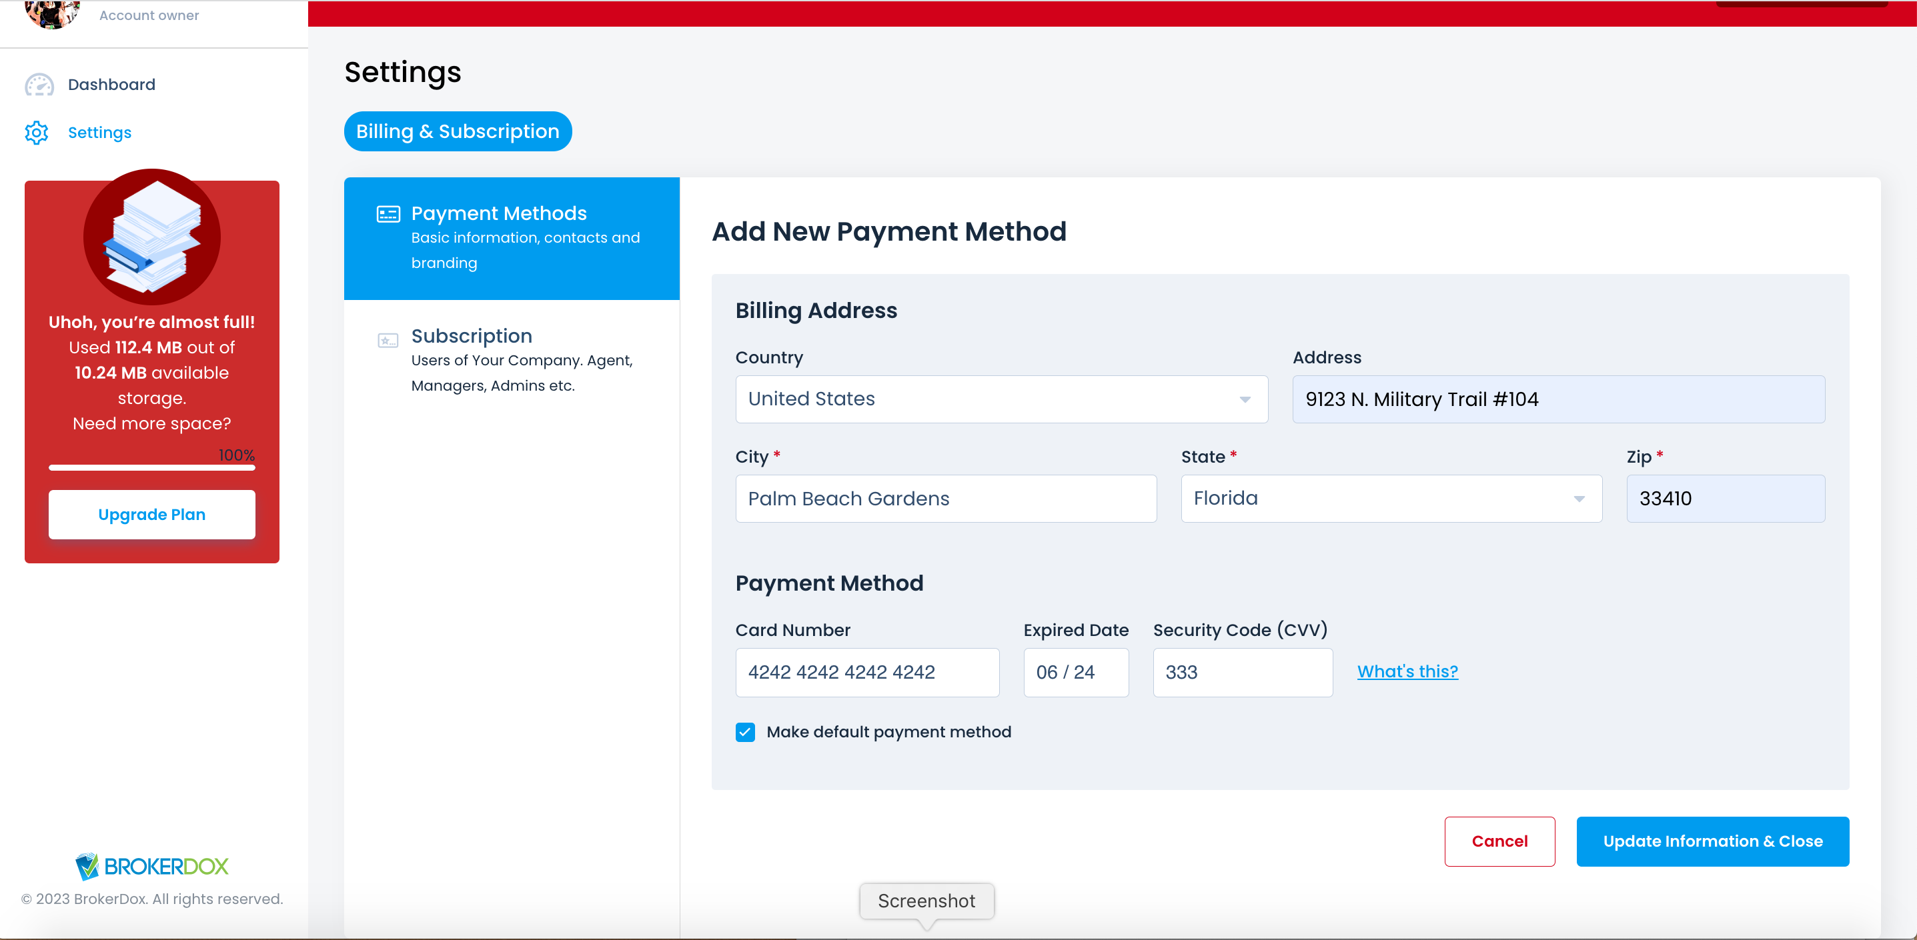Click the Expired Date field
Viewport: 1917px width, 940px height.
point(1075,672)
